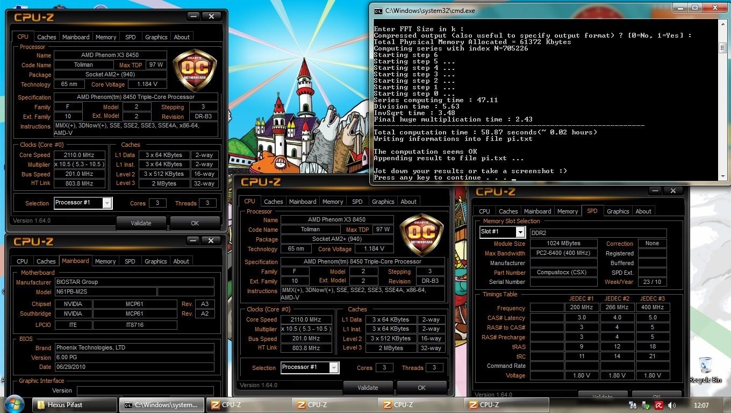This screenshot has width=731, height=413.
Task: Select JEDEC #3 Frequency '400 MHz' cell
Action: [x=653, y=308]
